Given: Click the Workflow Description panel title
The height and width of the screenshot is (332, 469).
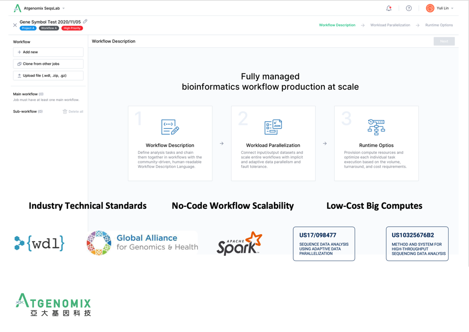Looking at the screenshot, I should [x=114, y=41].
